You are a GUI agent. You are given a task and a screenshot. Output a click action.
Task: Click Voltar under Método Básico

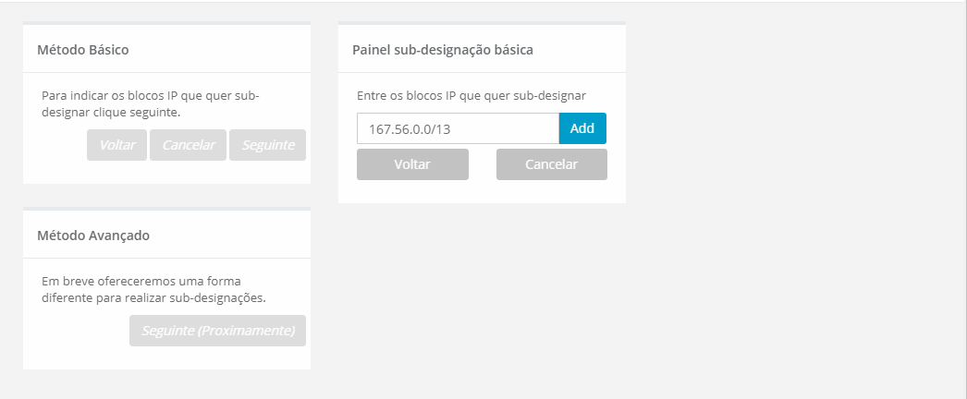coord(116,145)
